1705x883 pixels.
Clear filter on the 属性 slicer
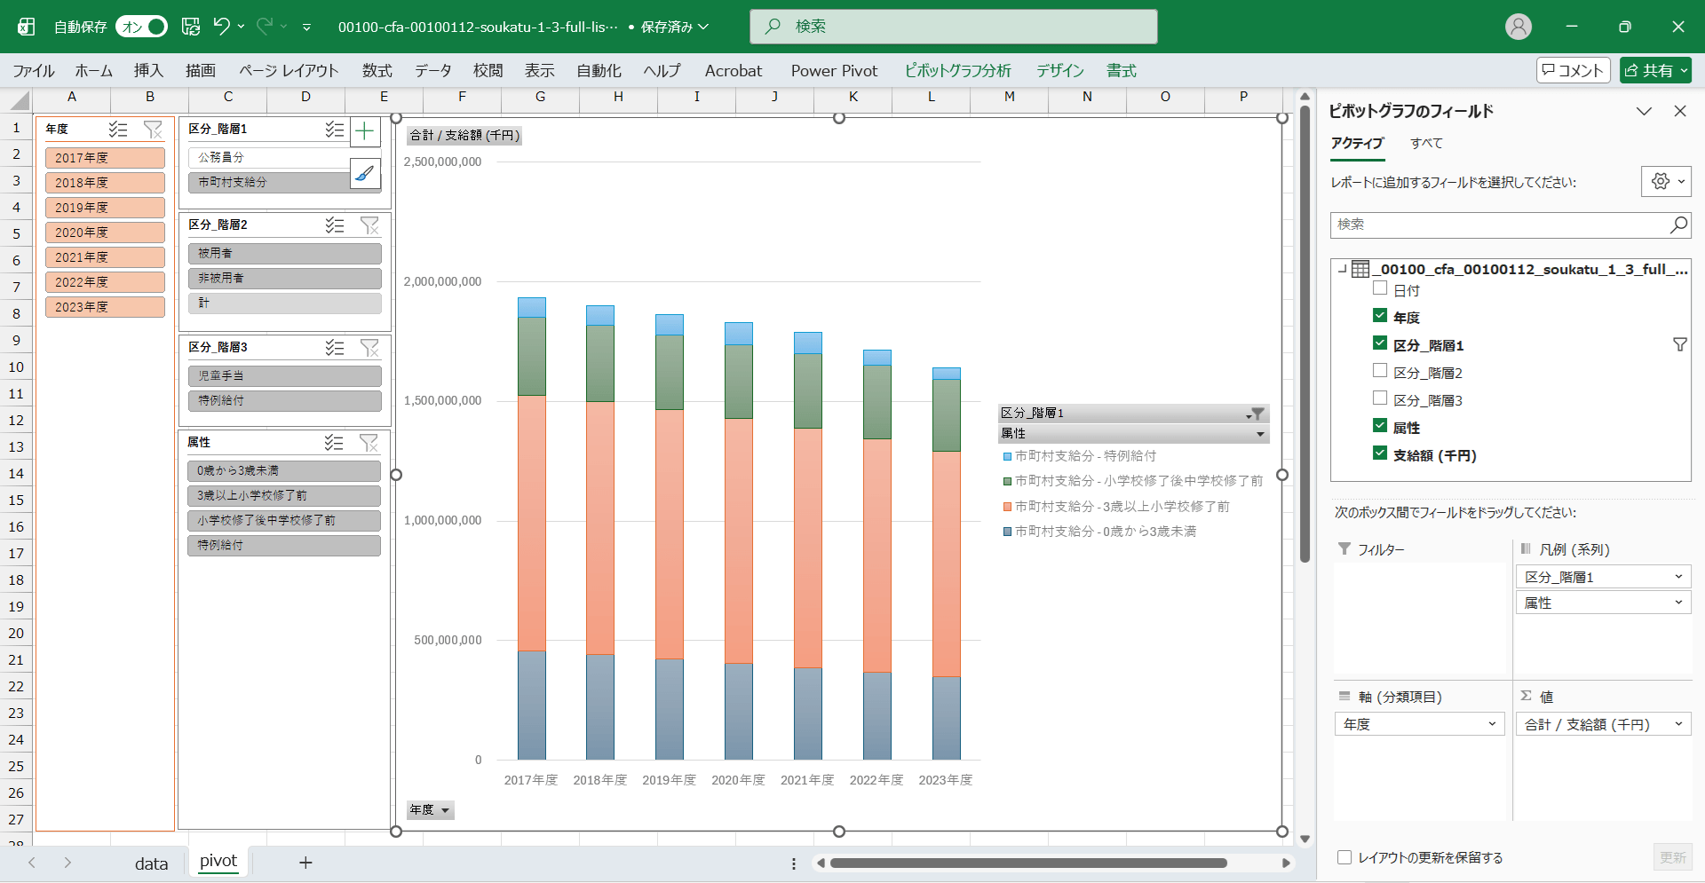click(x=369, y=443)
